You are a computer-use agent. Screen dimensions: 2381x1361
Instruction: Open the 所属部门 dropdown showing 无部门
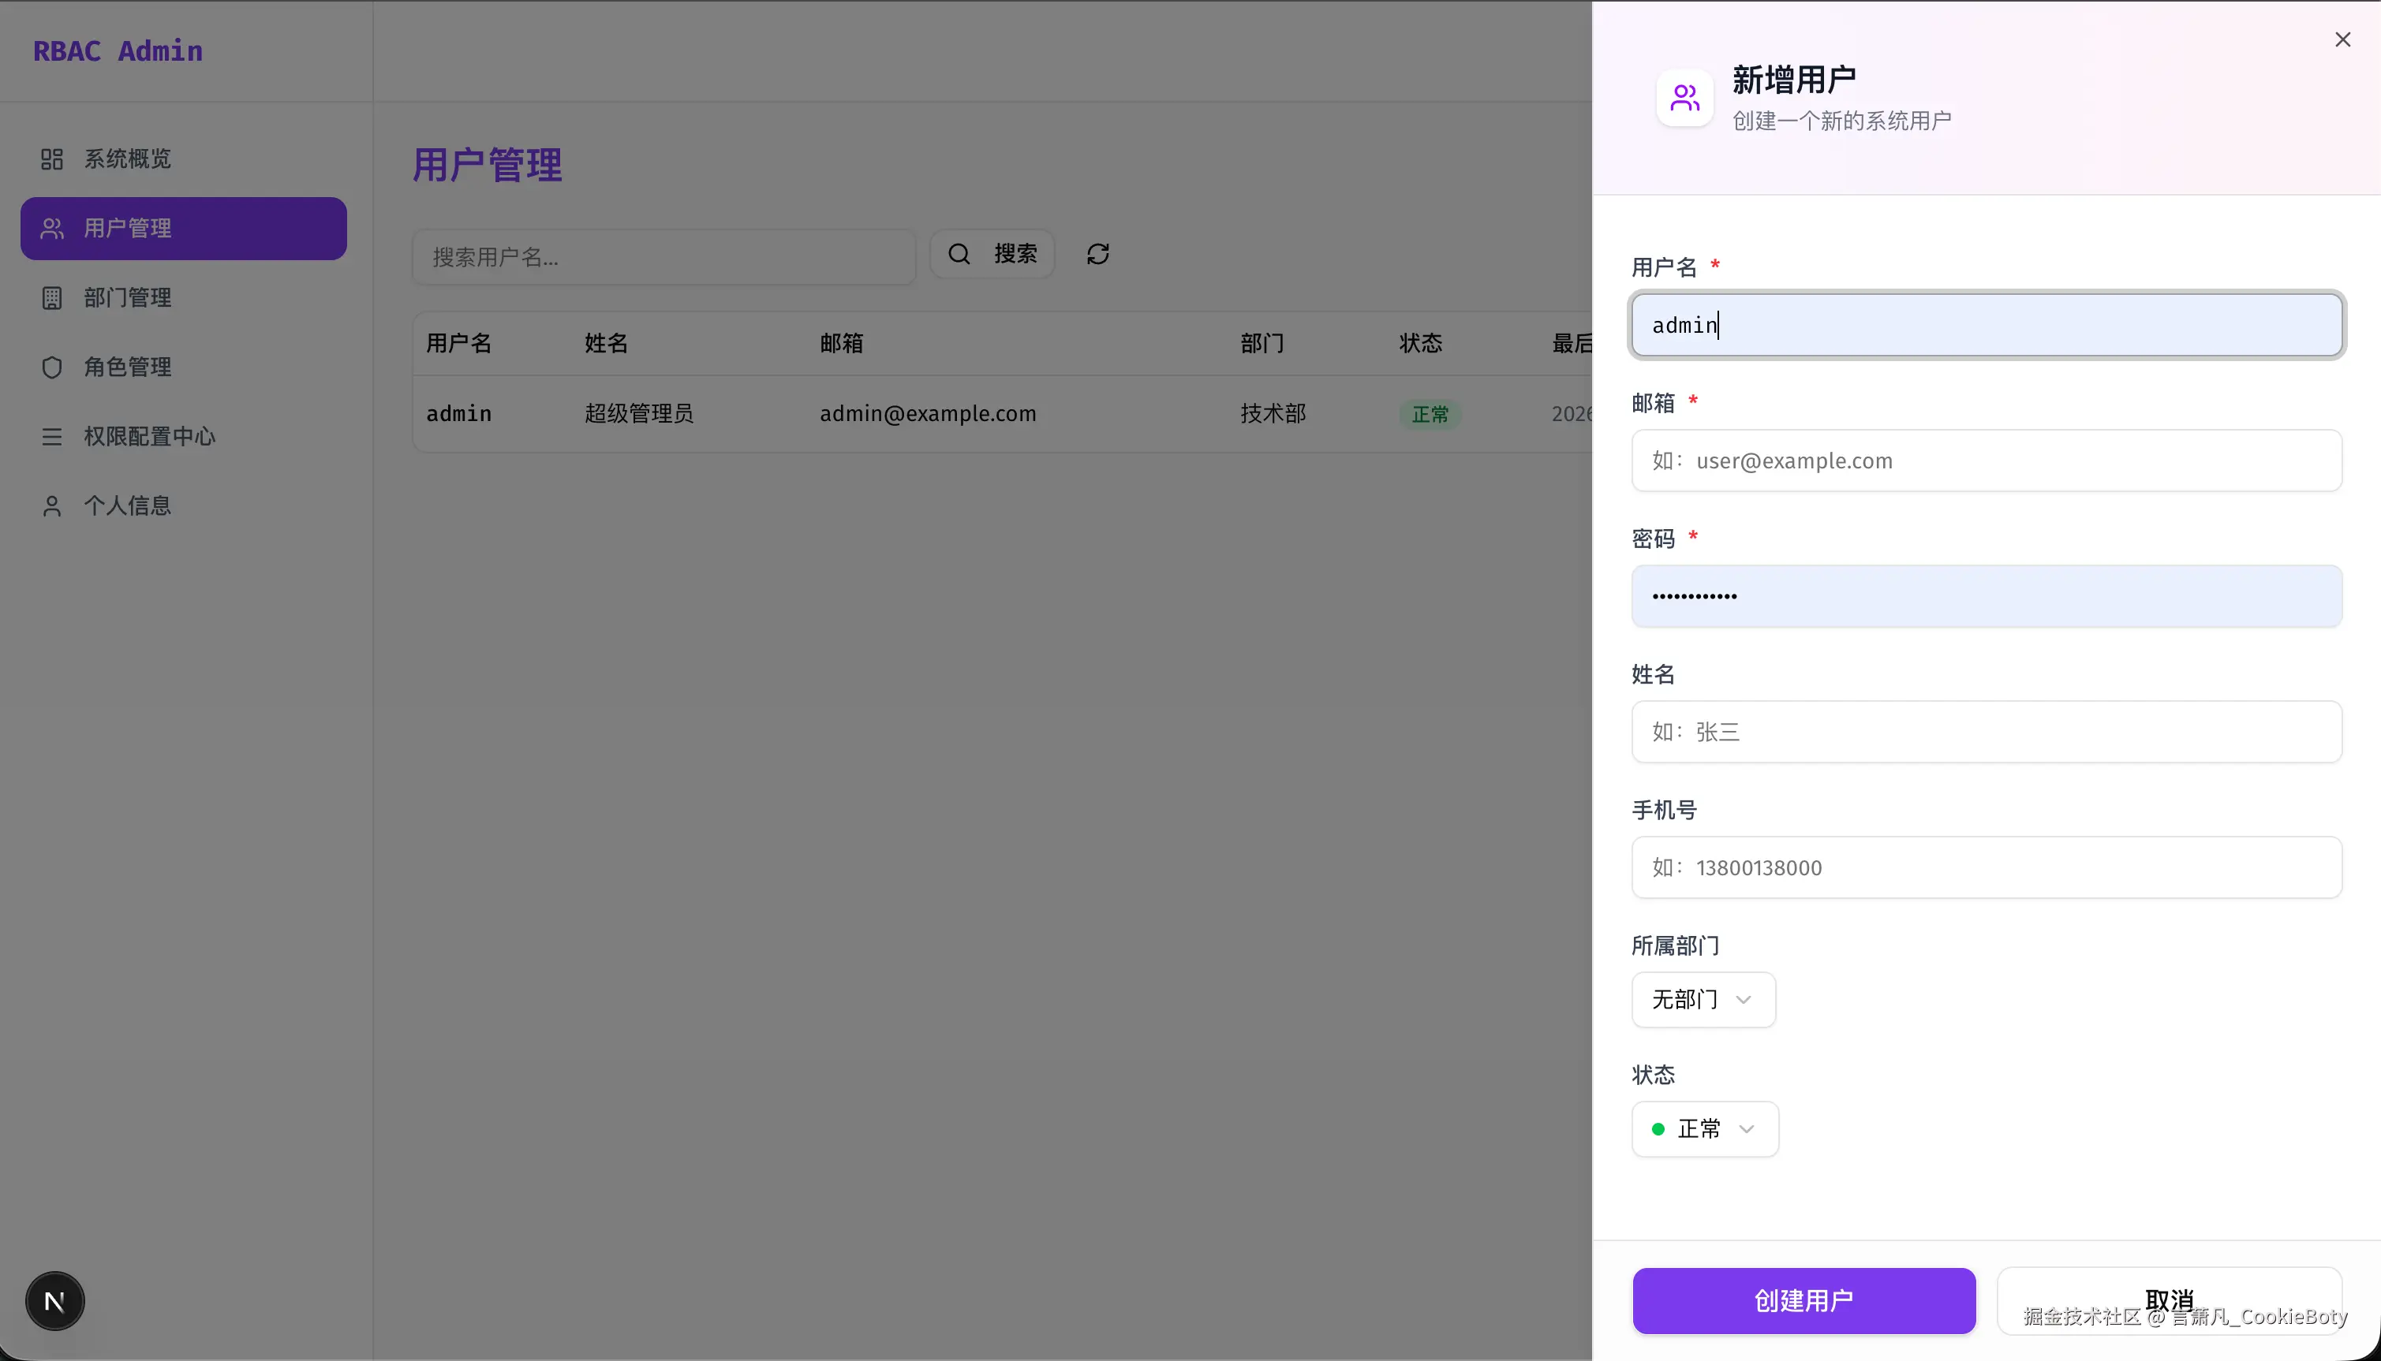click(x=1702, y=999)
